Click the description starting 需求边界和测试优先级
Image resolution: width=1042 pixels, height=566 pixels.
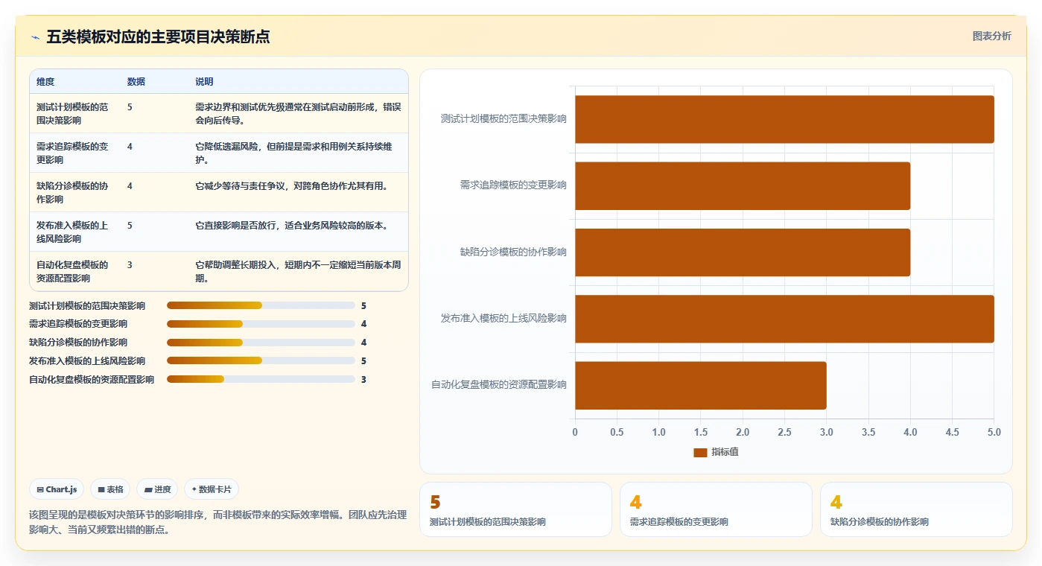298,113
